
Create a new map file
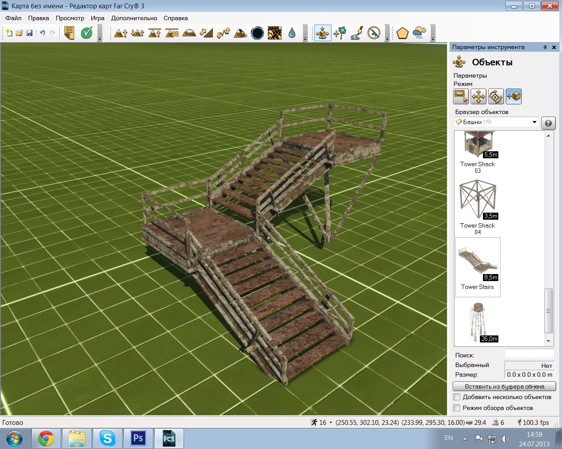(9, 33)
